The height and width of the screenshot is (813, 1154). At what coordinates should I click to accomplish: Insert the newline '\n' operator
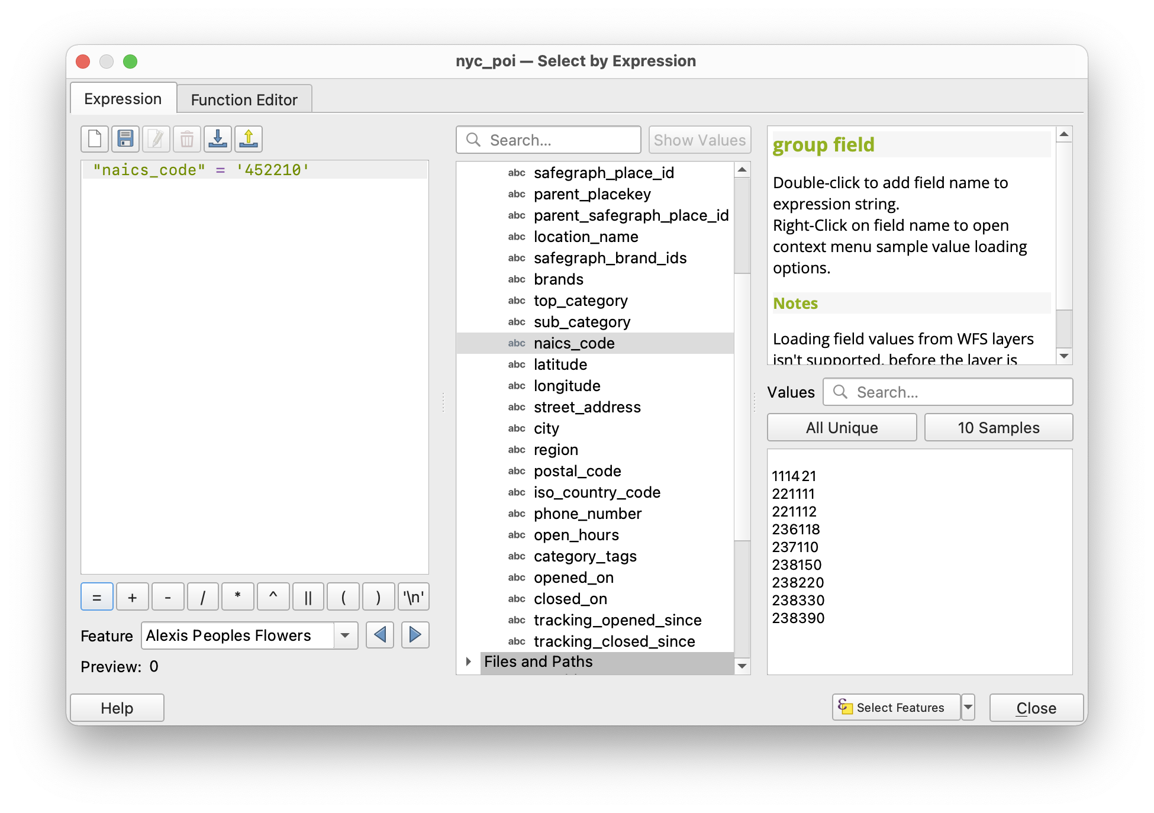click(413, 597)
